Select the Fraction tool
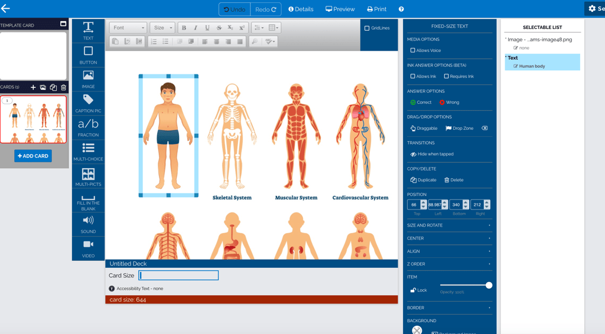The width and height of the screenshot is (605, 334). (x=88, y=127)
